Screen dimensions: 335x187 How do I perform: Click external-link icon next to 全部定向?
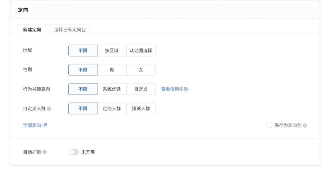pos(45,125)
